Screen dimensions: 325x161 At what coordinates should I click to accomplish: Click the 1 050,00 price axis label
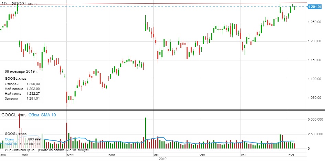point(315,98)
